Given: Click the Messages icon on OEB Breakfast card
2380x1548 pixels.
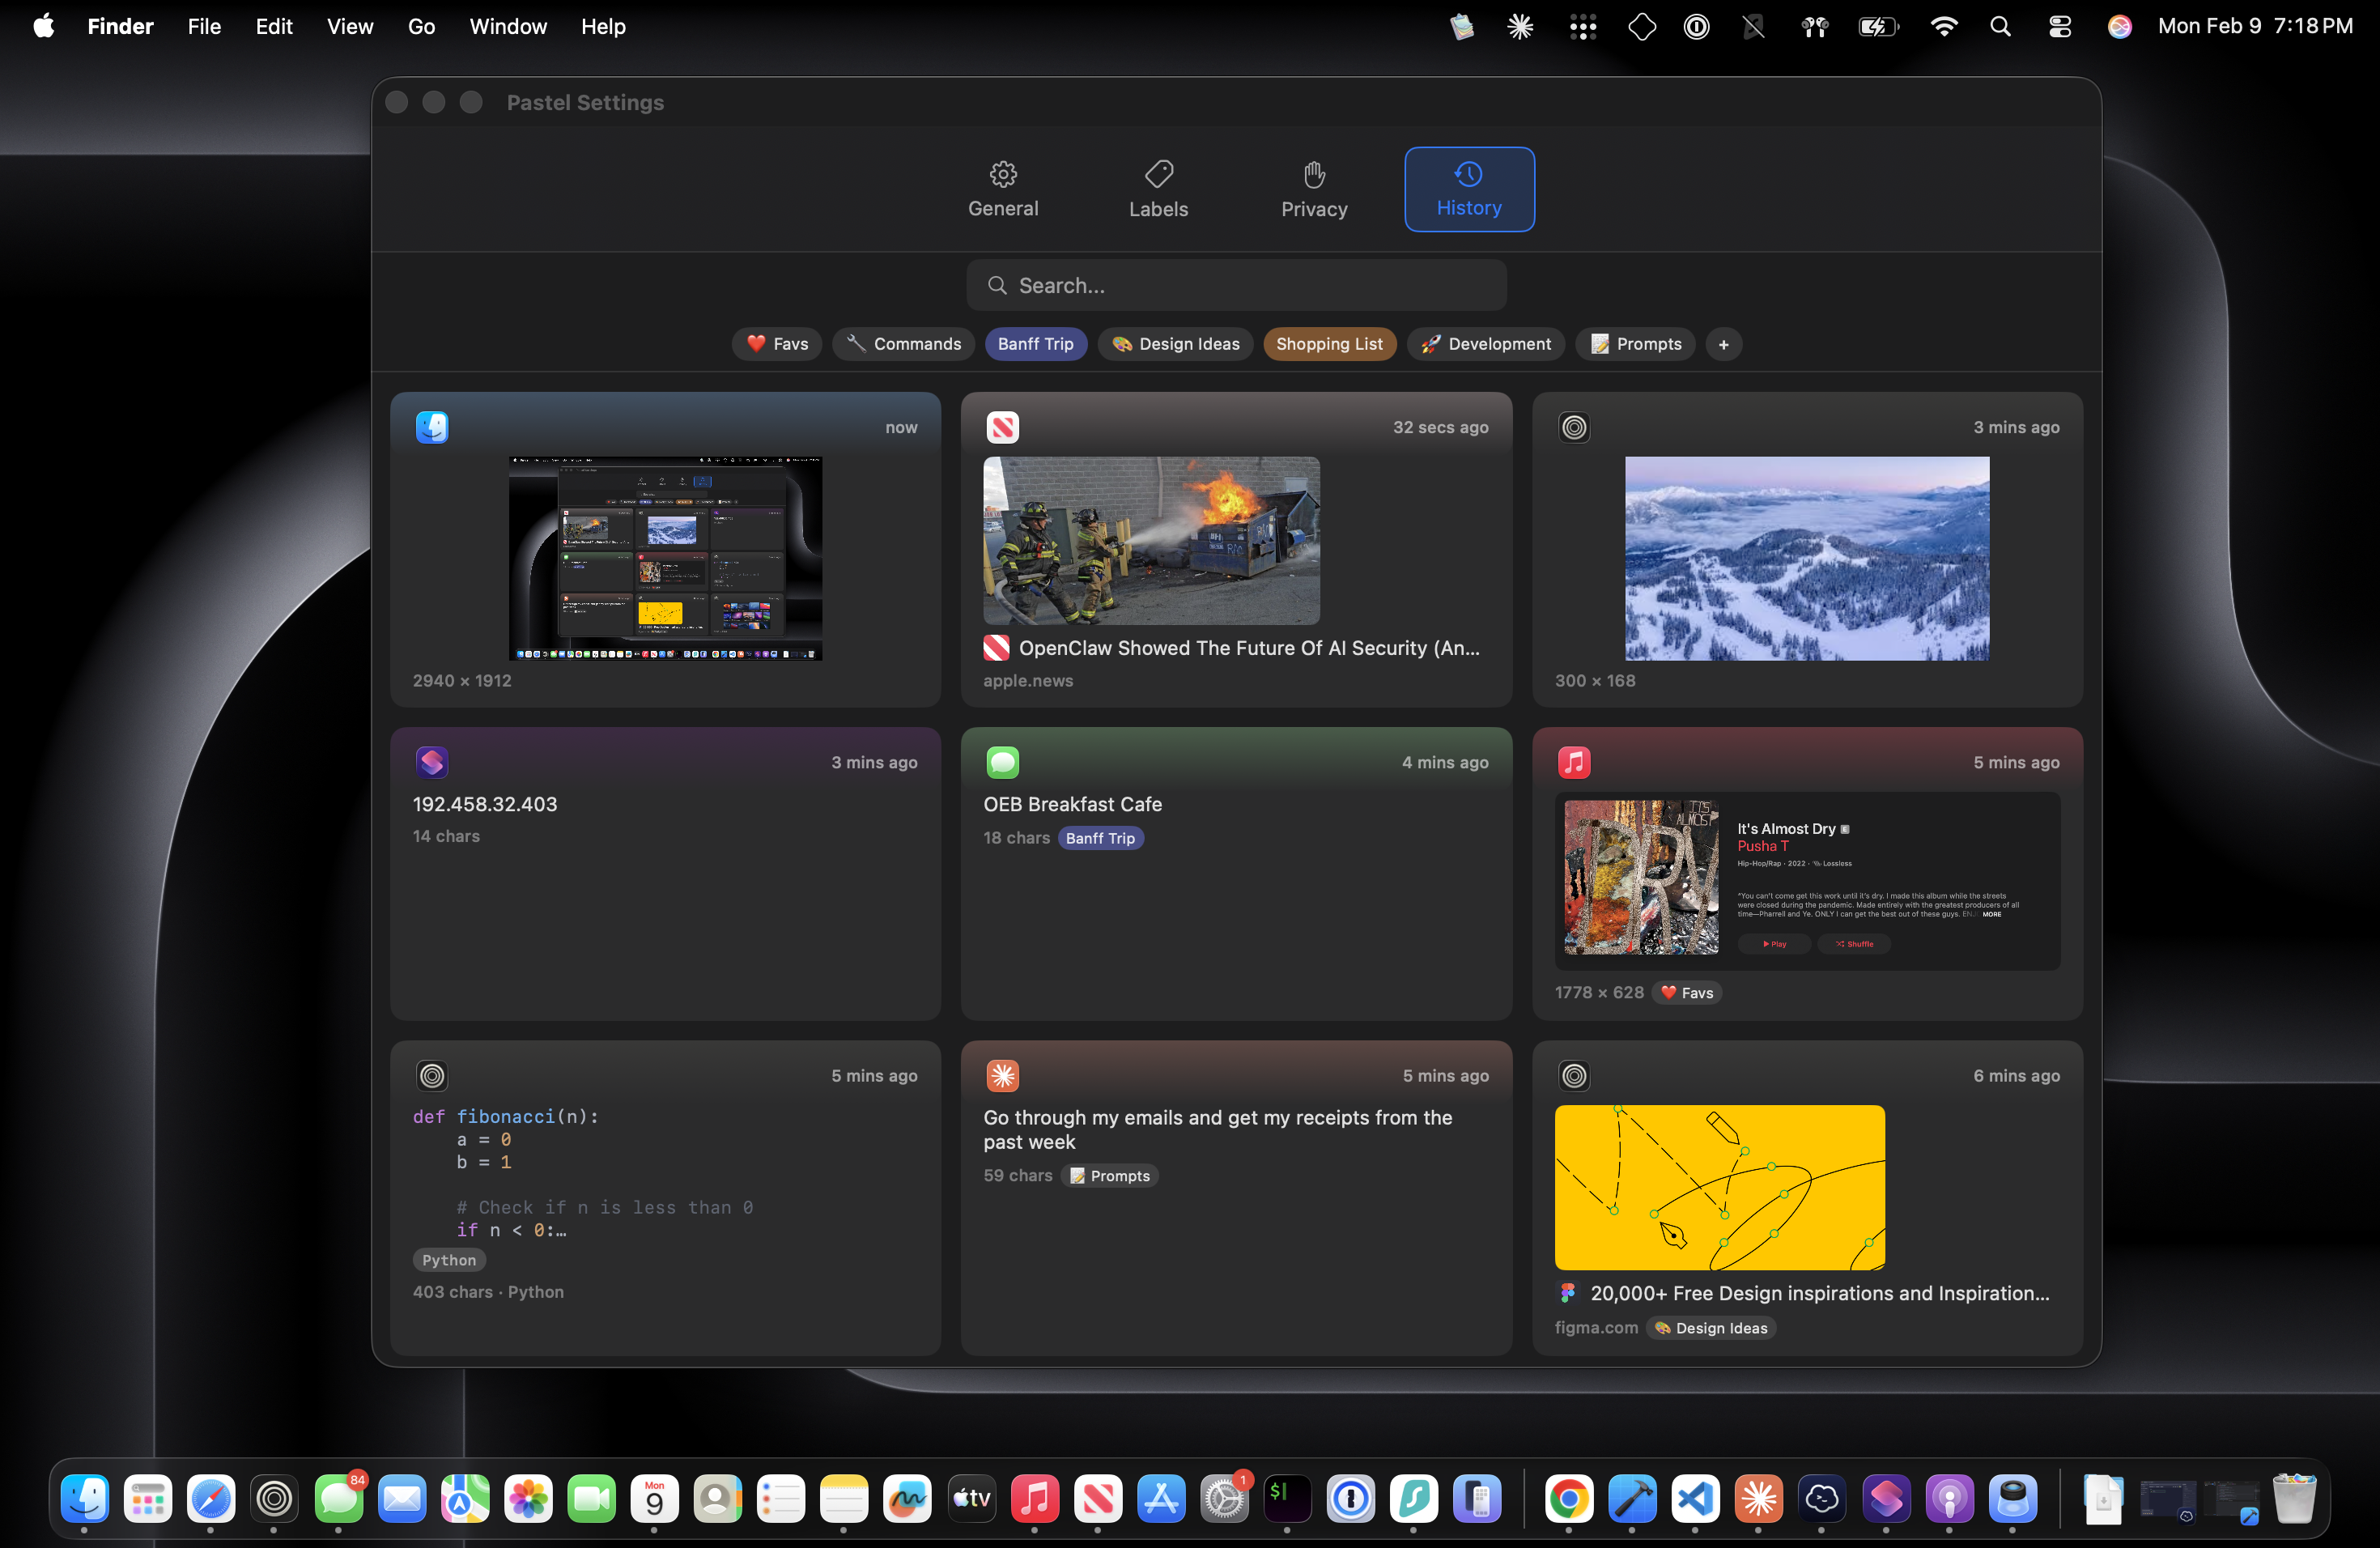Looking at the screenshot, I should [1001, 762].
